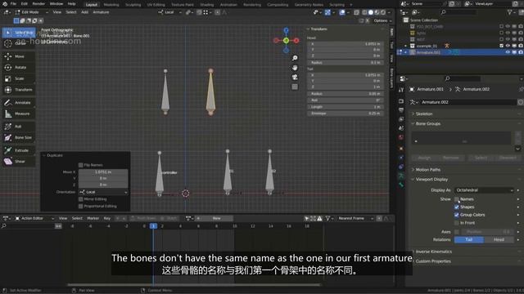Click the Head Radius slider field
This screenshot has width=524, height=294.
coord(346,63)
